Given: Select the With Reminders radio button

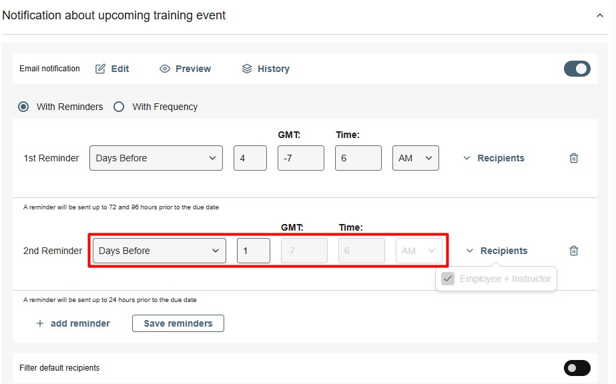Looking at the screenshot, I should [24, 107].
